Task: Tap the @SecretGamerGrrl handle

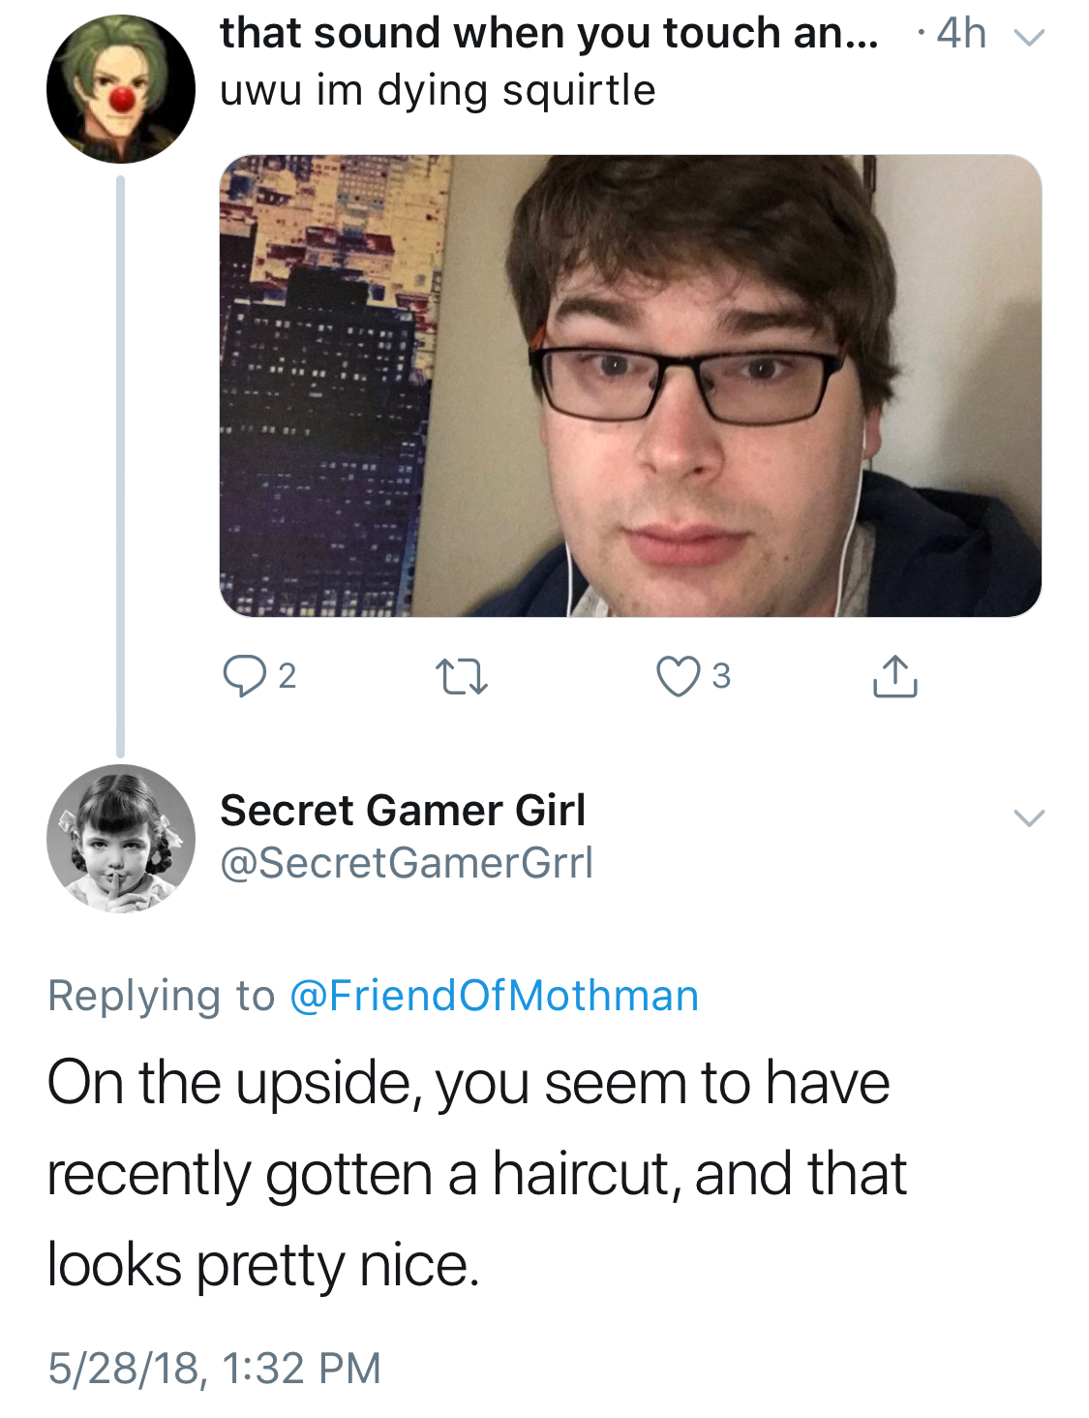Action: tap(407, 862)
